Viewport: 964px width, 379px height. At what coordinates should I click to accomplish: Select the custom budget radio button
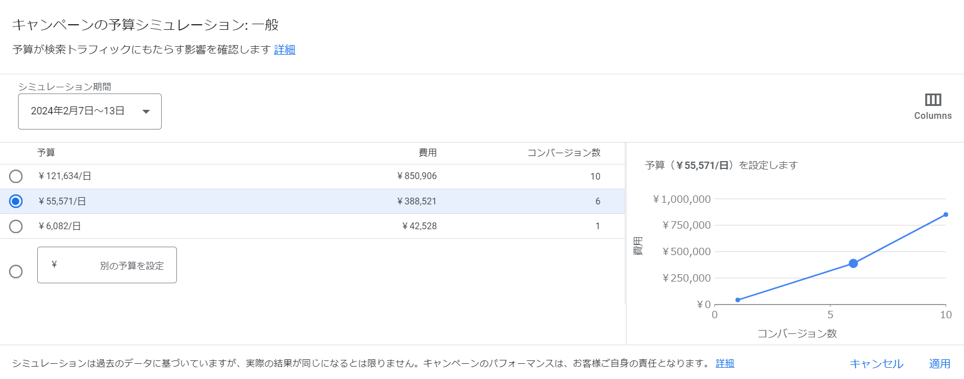point(16,271)
